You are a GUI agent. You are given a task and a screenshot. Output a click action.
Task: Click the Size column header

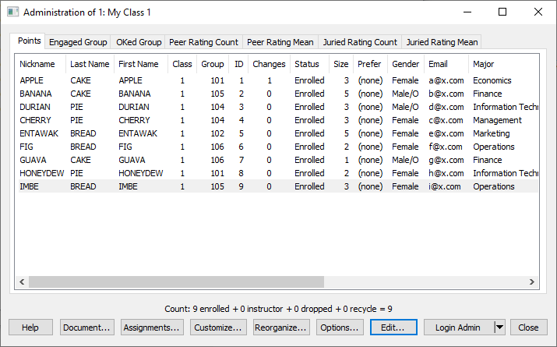pyautogui.click(x=341, y=64)
